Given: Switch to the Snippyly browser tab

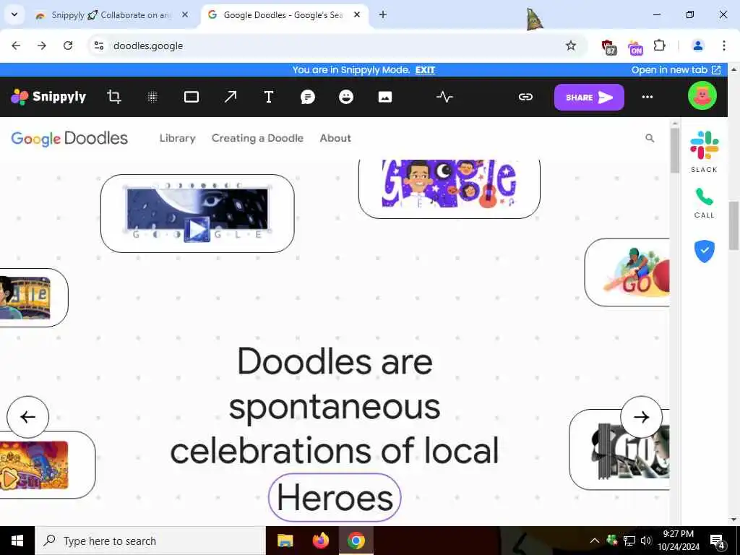Looking at the screenshot, I should coord(111,15).
